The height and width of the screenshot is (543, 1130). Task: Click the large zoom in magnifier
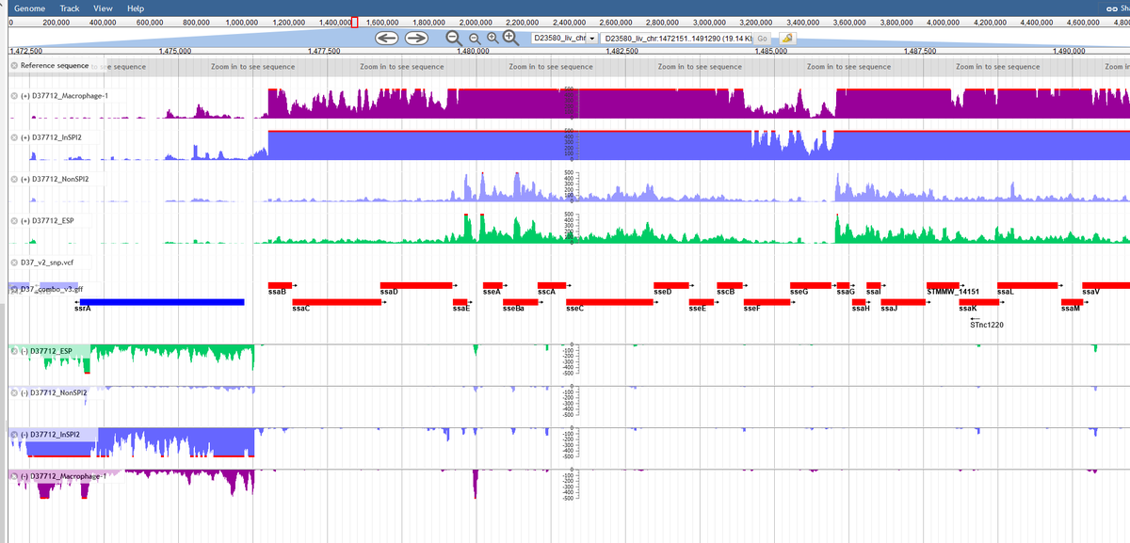510,38
